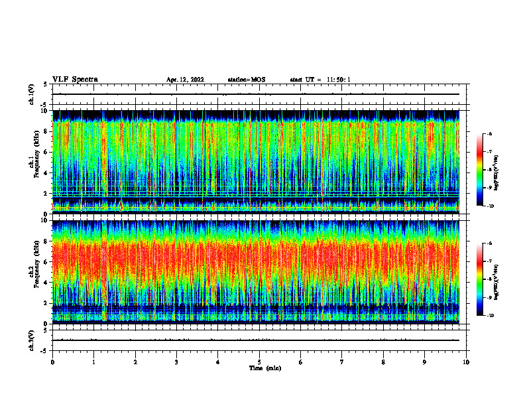This screenshot has height=406, width=525.
Task: Click the "2" tick on the time axis
Action: (135, 362)
